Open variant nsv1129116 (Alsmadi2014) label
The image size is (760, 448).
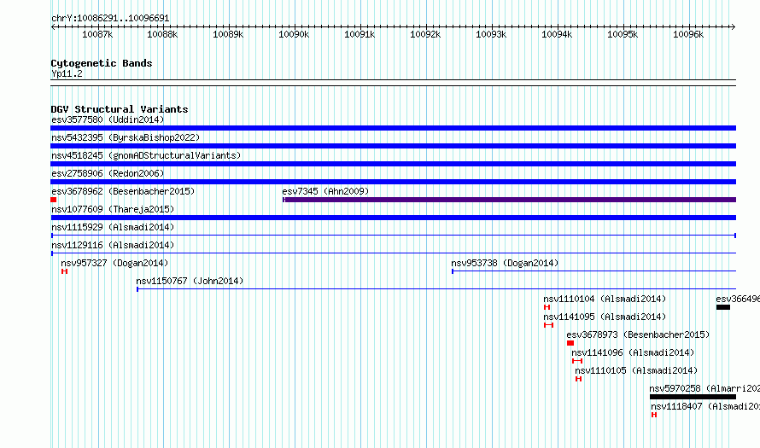113,245
